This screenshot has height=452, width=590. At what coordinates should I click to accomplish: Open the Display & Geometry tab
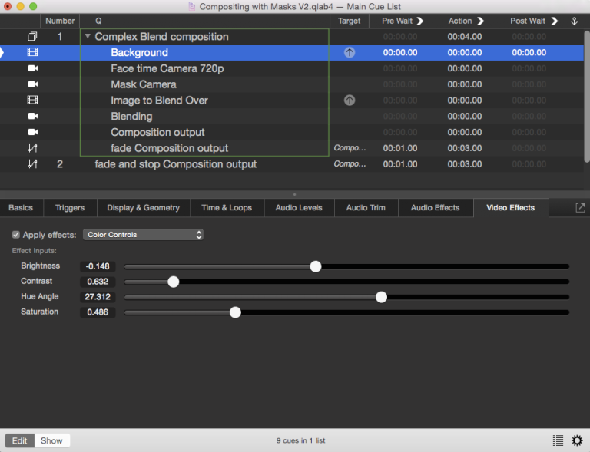pyautogui.click(x=143, y=208)
